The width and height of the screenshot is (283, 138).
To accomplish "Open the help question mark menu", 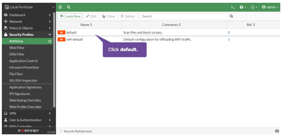I will tap(243, 7).
